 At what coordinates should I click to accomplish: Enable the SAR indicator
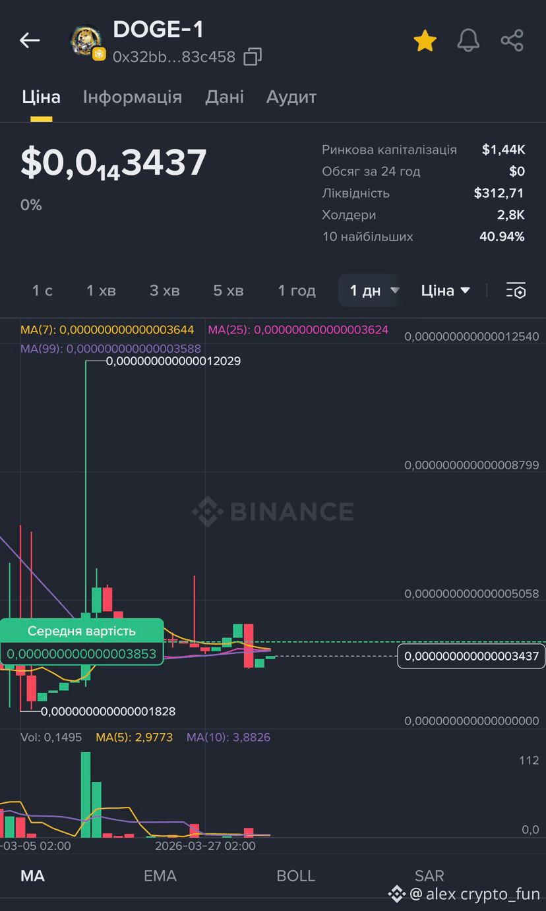(x=429, y=876)
